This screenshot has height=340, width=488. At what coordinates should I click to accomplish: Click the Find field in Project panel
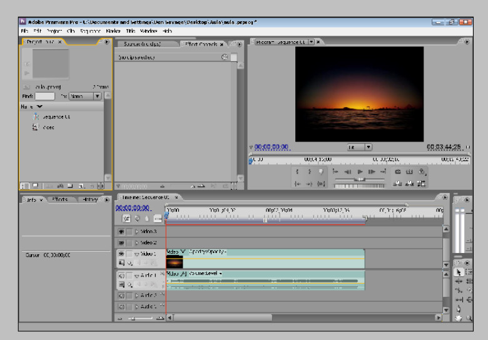coord(45,96)
